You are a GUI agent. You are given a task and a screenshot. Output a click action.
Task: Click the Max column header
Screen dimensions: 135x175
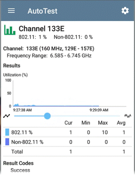103,123
